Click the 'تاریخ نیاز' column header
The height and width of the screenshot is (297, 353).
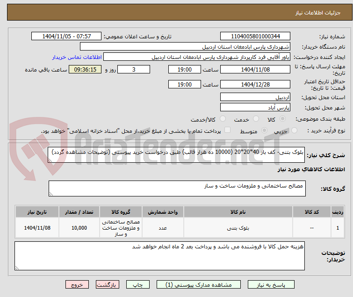click(37, 212)
